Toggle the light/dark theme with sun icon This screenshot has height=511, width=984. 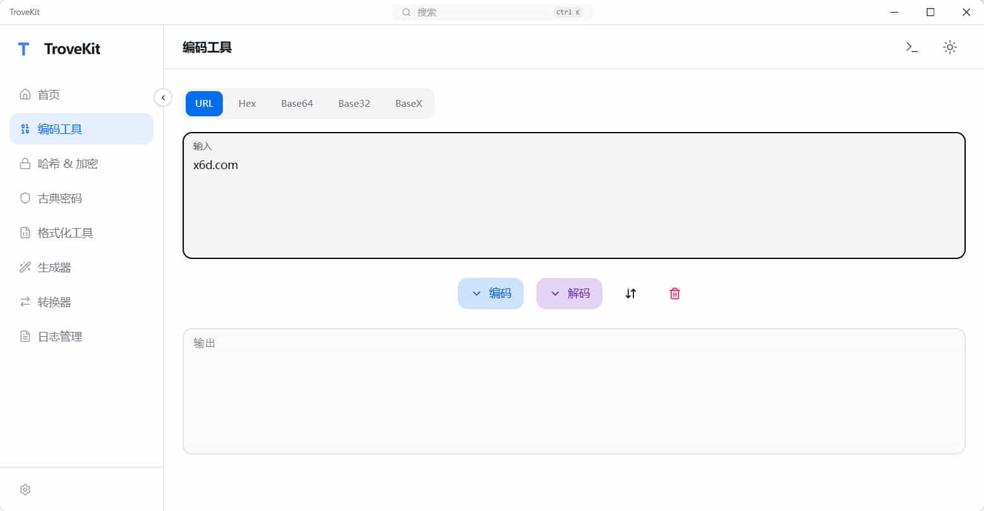pos(949,47)
